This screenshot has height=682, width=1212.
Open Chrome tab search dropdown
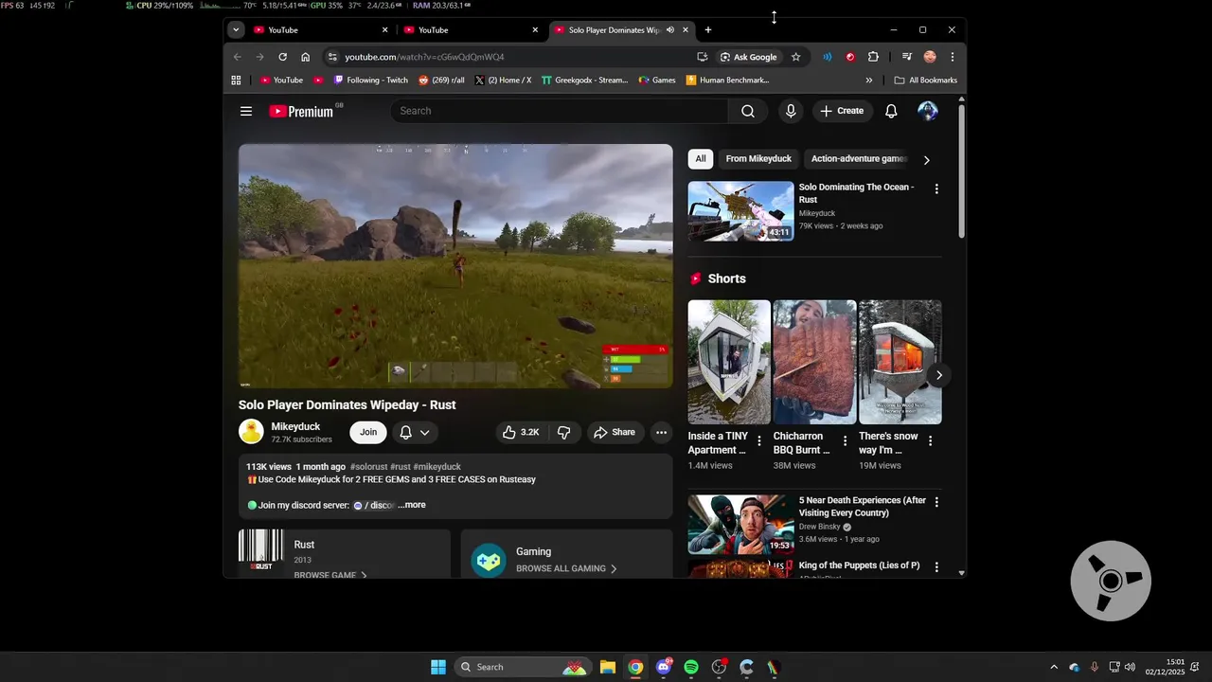click(x=236, y=29)
